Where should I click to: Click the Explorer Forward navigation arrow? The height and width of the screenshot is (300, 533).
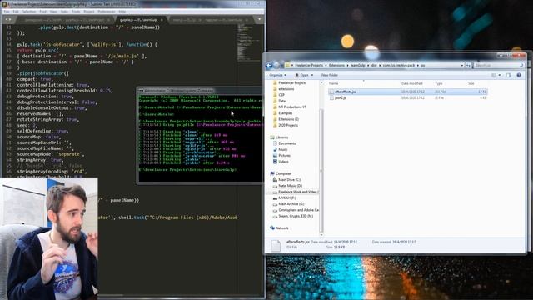click(x=276, y=65)
